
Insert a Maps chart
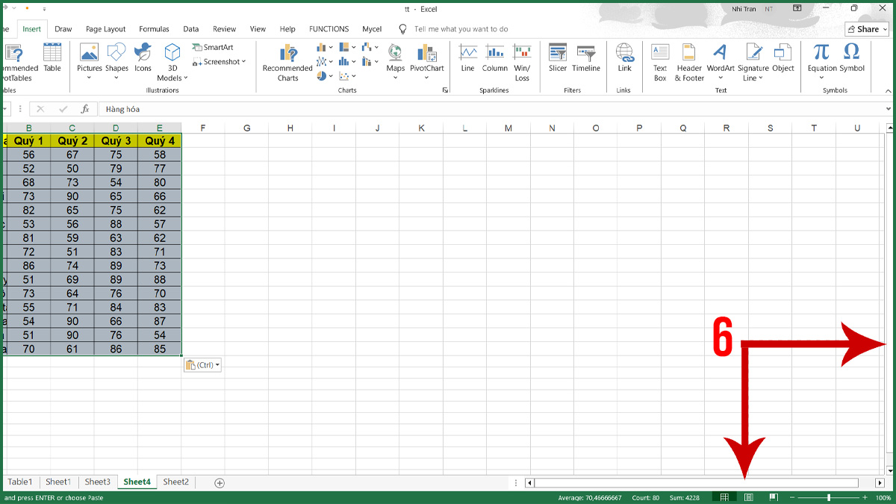click(x=395, y=62)
